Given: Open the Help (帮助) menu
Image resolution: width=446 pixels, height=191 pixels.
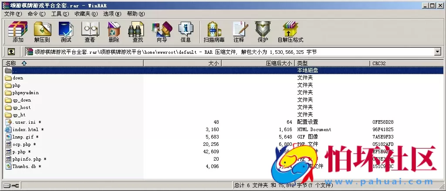Looking at the screenshot, I should (x=136, y=13).
